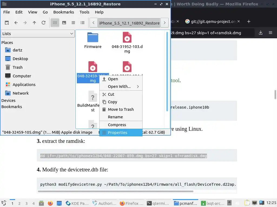
Task: Click the horizontal scrollbar under devicetree code block
Action: point(116,191)
